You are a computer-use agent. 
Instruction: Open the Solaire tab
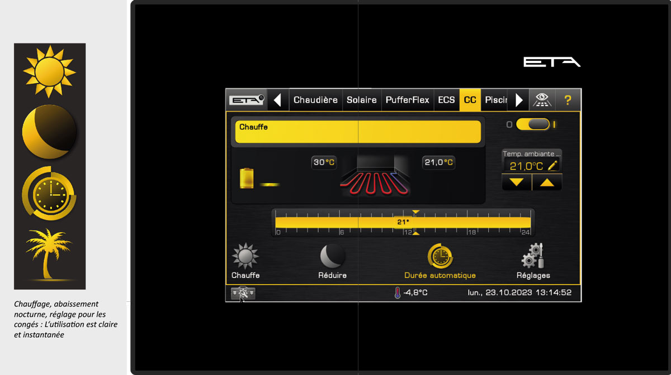click(362, 100)
